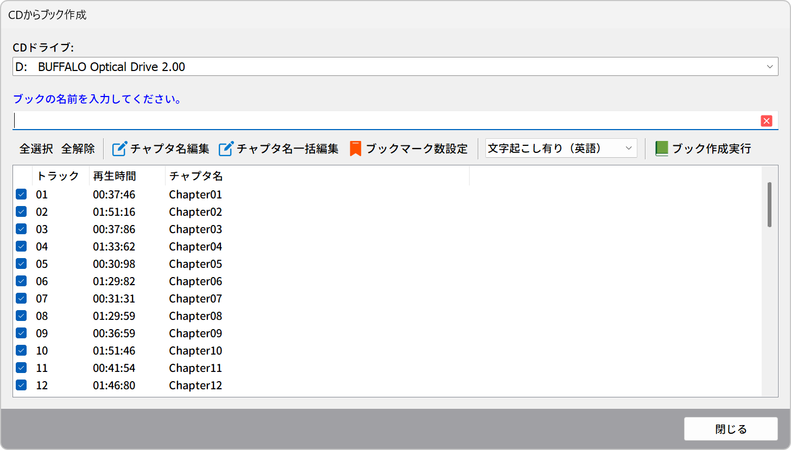
Task: Click the 01:46:80 duration value
Action: click(x=114, y=385)
